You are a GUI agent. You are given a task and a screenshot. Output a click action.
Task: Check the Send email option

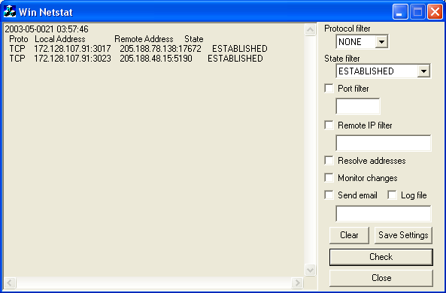click(x=329, y=195)
